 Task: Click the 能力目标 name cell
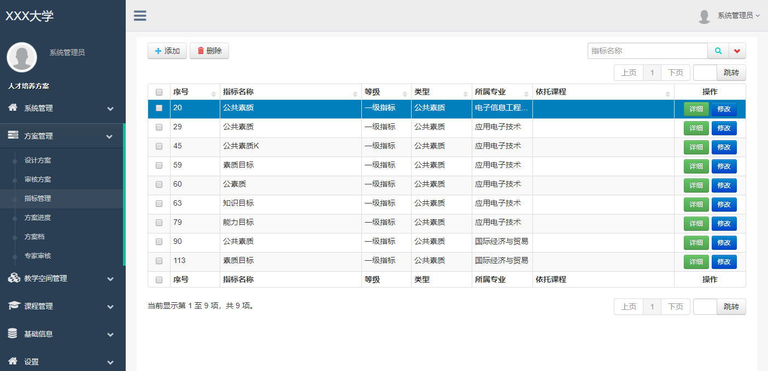coord(291,224)
